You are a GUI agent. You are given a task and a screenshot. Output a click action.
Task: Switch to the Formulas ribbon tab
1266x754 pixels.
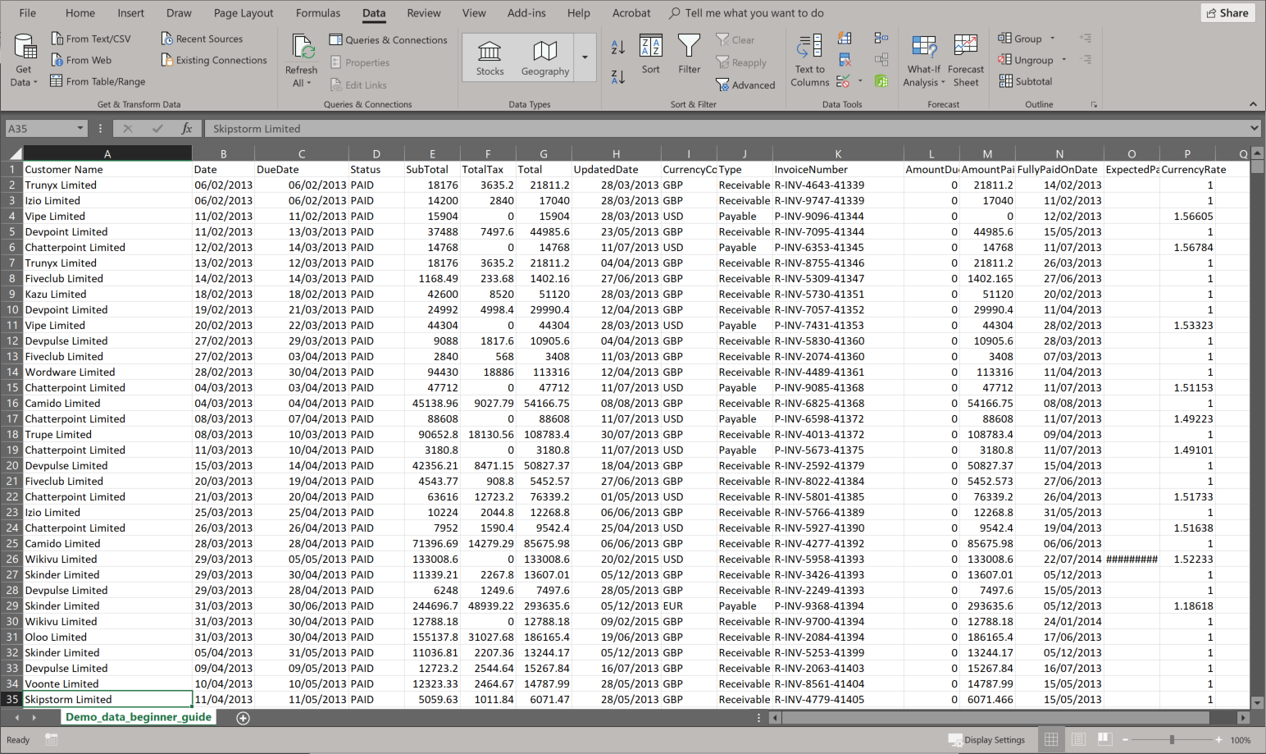318,12
